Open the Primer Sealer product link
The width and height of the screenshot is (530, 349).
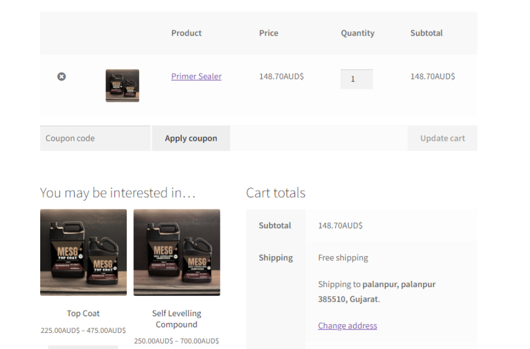tap(196, 76)
